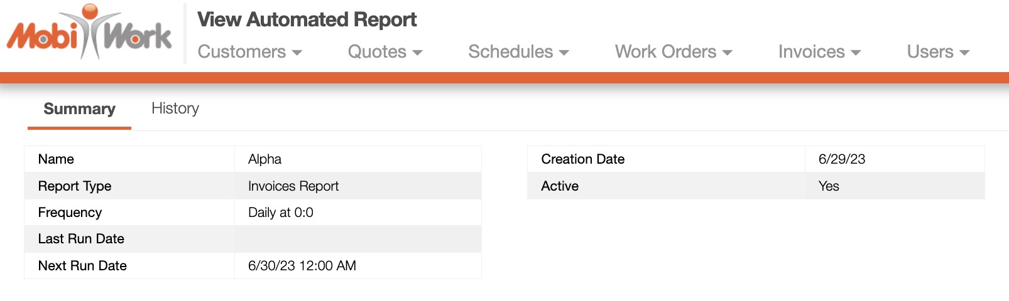Image resolution: width=1009 pixels, height=301 pixels.
Task: Click the Report Type row label
Action: (x=75, y=186)
